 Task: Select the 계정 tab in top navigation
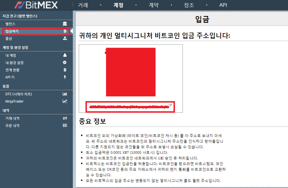[118, 5]
